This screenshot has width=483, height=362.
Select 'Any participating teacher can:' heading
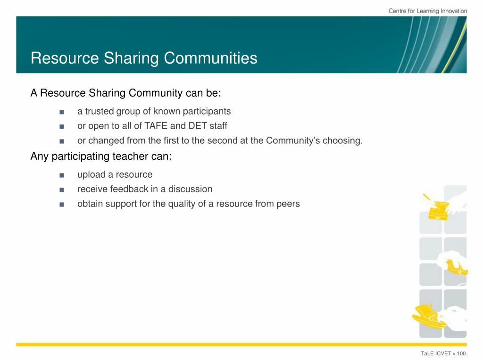point(101,156)
